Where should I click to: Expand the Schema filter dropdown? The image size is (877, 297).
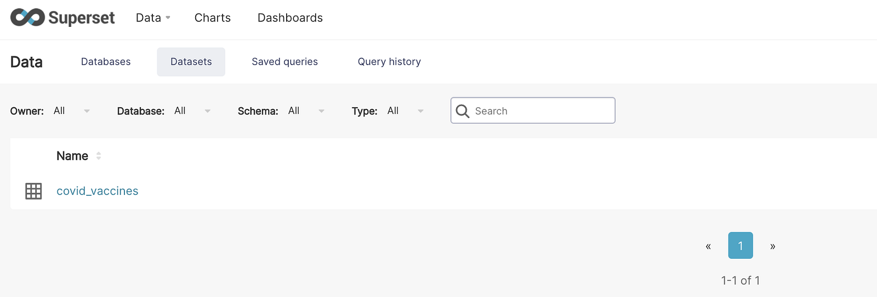306,111
